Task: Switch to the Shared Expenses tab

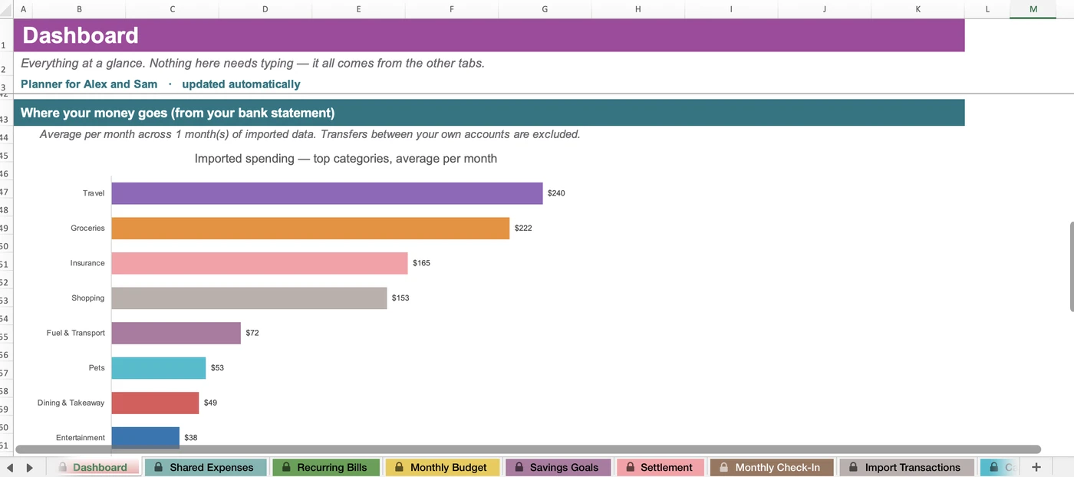Action: [206, 467]
